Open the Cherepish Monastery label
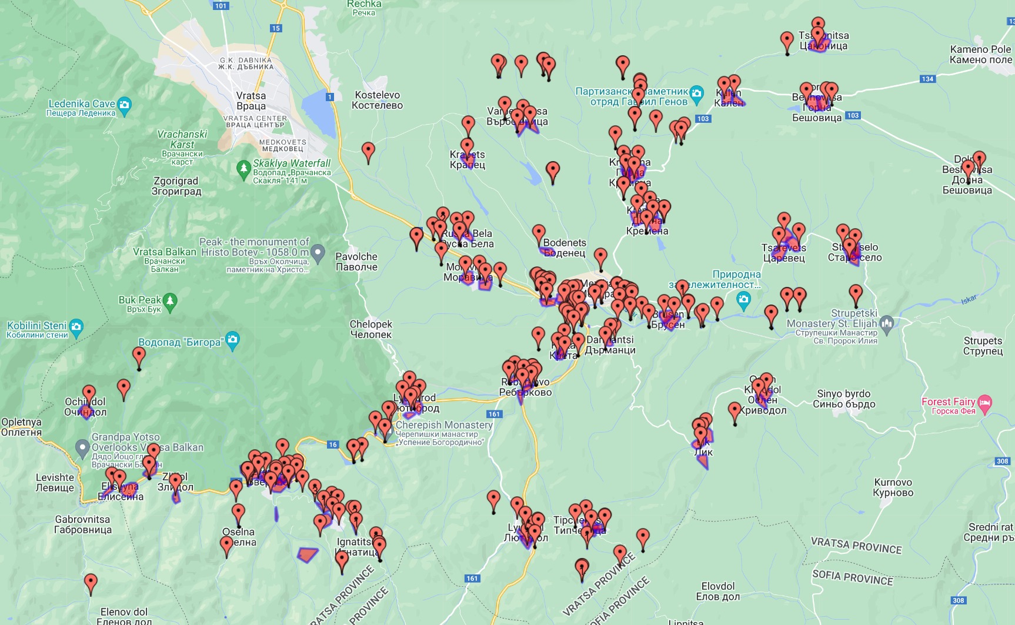The width and height of the screenshot is (1015, 625). (444, 425)
